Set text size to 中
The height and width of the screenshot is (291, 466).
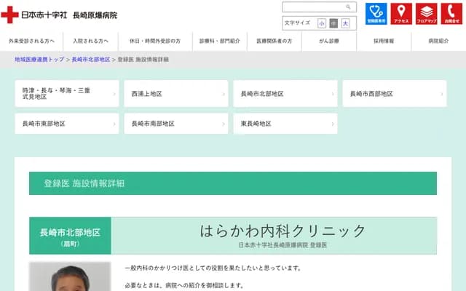click(x=333, y=23)
